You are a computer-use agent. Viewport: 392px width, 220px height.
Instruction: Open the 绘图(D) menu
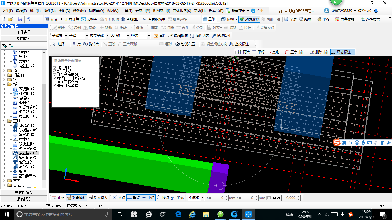[64, 11]
